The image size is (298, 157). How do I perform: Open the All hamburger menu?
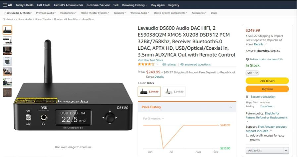click(8, 5)
